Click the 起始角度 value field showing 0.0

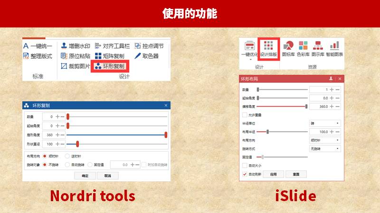pos(319,98)
